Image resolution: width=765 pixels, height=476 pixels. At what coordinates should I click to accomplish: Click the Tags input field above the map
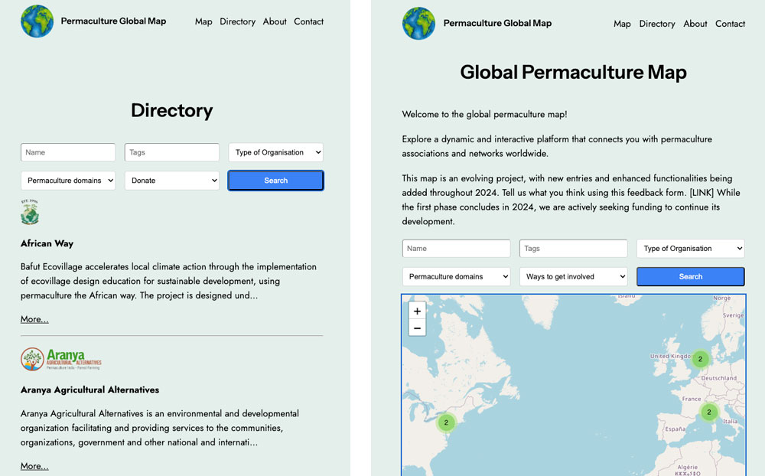click(x=573, y=249)
